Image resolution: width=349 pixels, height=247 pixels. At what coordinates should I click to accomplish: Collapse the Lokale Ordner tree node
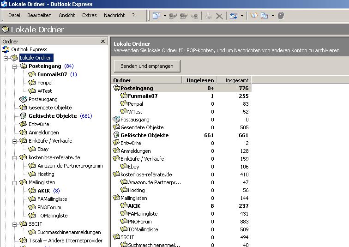click(x=6, y=58)
